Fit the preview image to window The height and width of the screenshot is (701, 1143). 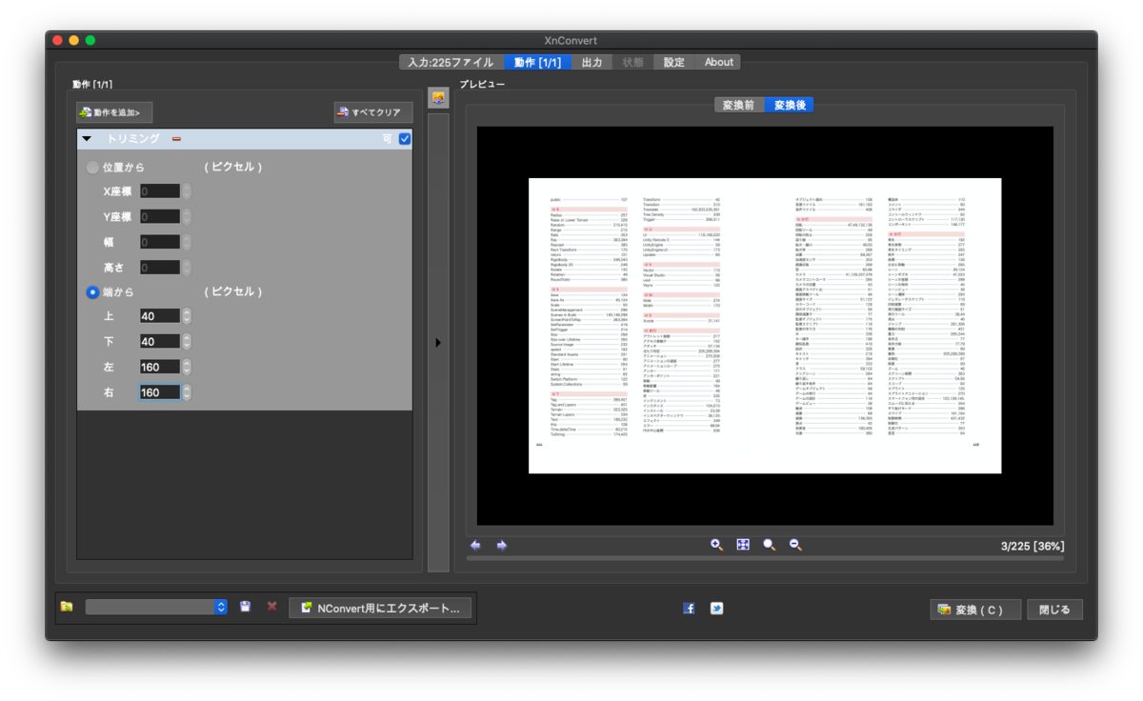(x=743, y=545)
